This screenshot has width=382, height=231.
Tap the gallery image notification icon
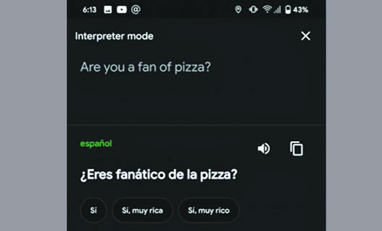click(x=108, y=10)
